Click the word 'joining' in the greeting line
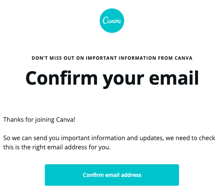 point(44,120)
